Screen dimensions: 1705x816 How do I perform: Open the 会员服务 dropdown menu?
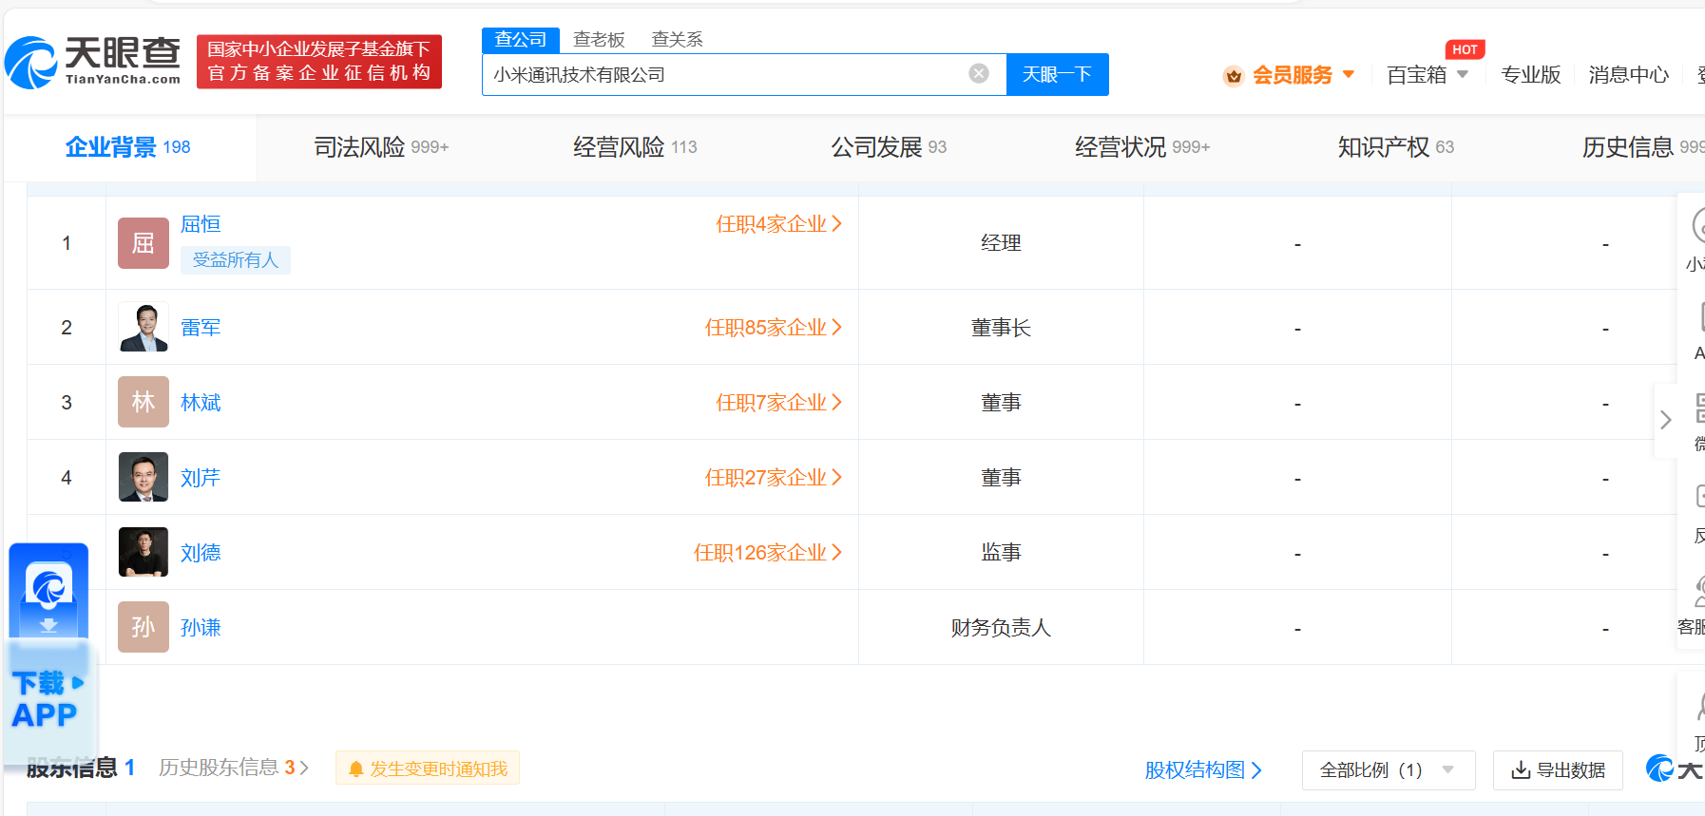[x=1302, y=75]
